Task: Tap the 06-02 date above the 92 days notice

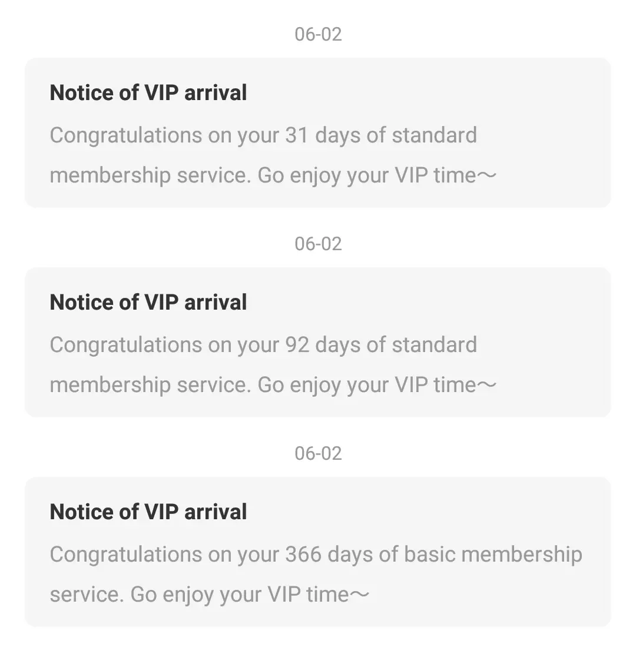Action: click(318, 244)
